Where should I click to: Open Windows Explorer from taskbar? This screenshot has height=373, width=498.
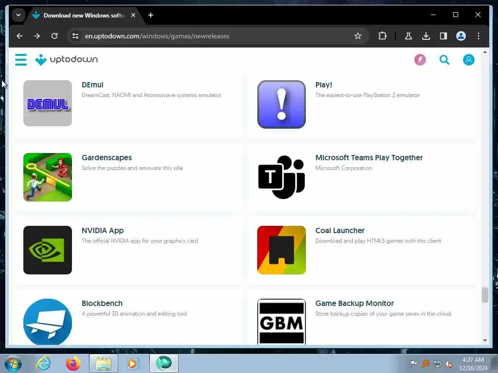pos(104,363)
